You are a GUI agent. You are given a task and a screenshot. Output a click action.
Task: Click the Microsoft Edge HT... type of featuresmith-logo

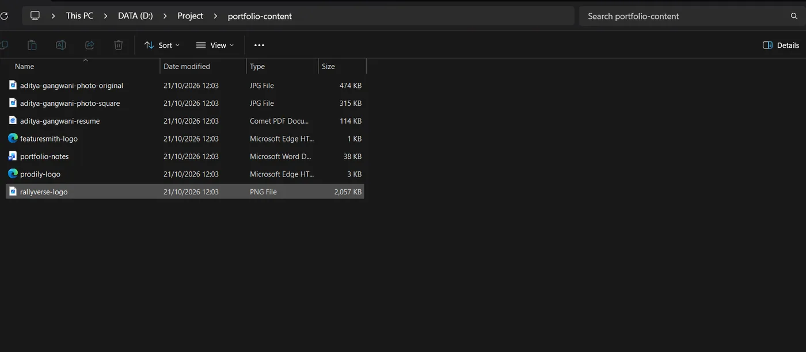click(x=282, y=139)
